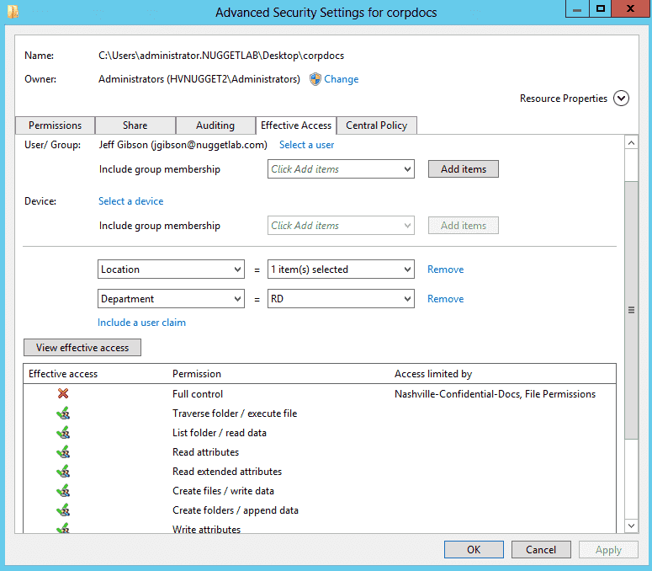Click Add items for user group membership
Screen dimensions: 652x571
tap(464, 169)
